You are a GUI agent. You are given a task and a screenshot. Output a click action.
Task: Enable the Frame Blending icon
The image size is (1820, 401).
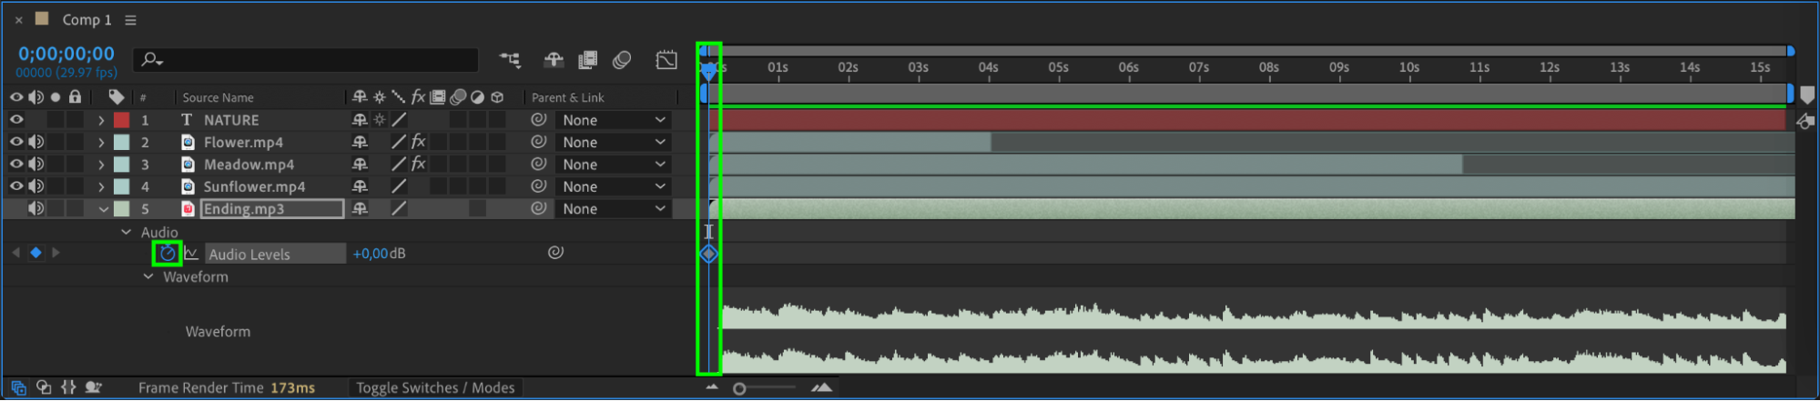[x=588, y=60]
